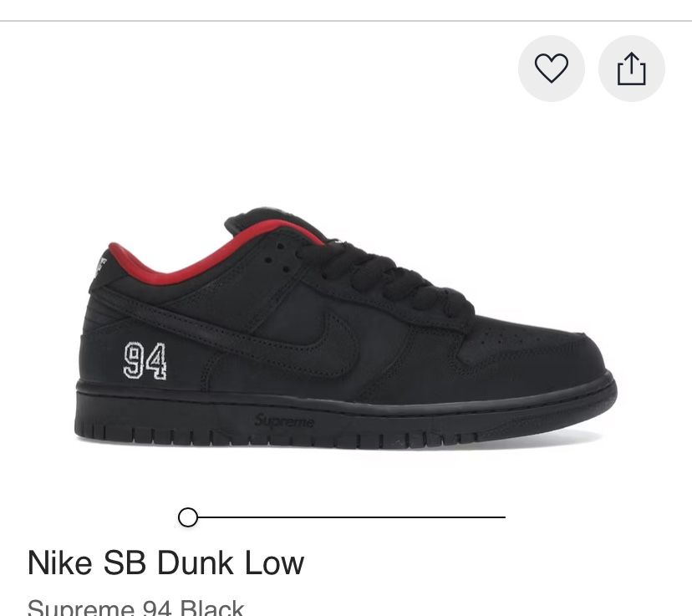Image resolution: width=692 pixels, height=616 pixels.
Task: Click the embroidered 94 on the heel
Action: [x=145, y=361]
